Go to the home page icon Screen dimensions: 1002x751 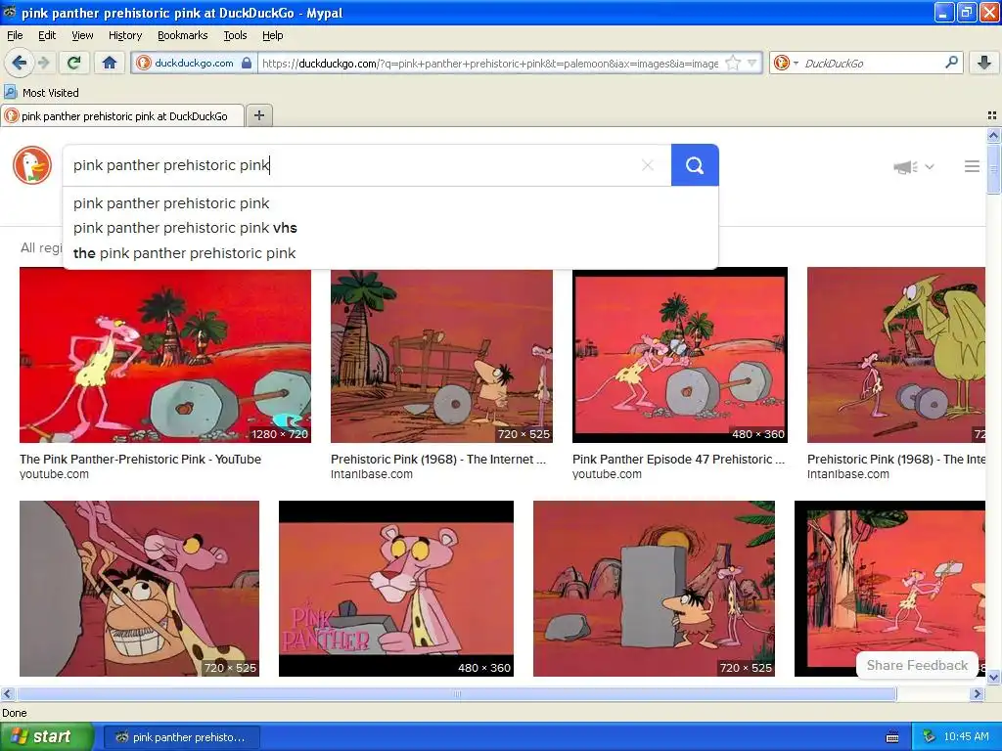[110, 63]
